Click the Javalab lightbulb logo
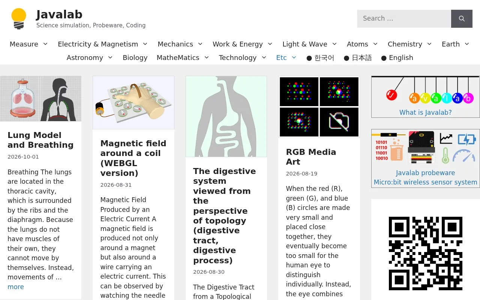This screenshot has height=300, width=480. click(x=18, y=19)
